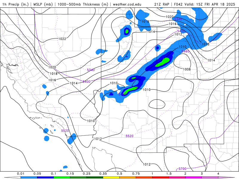Click the '4' legend value
239x179 pixels.
tap(218, 174)
